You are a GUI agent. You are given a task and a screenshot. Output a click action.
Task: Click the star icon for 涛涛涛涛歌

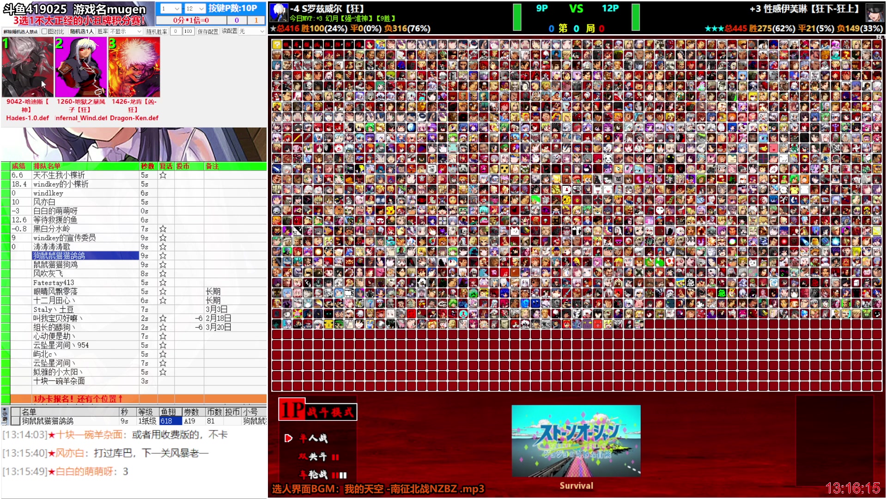pos(163,247)
